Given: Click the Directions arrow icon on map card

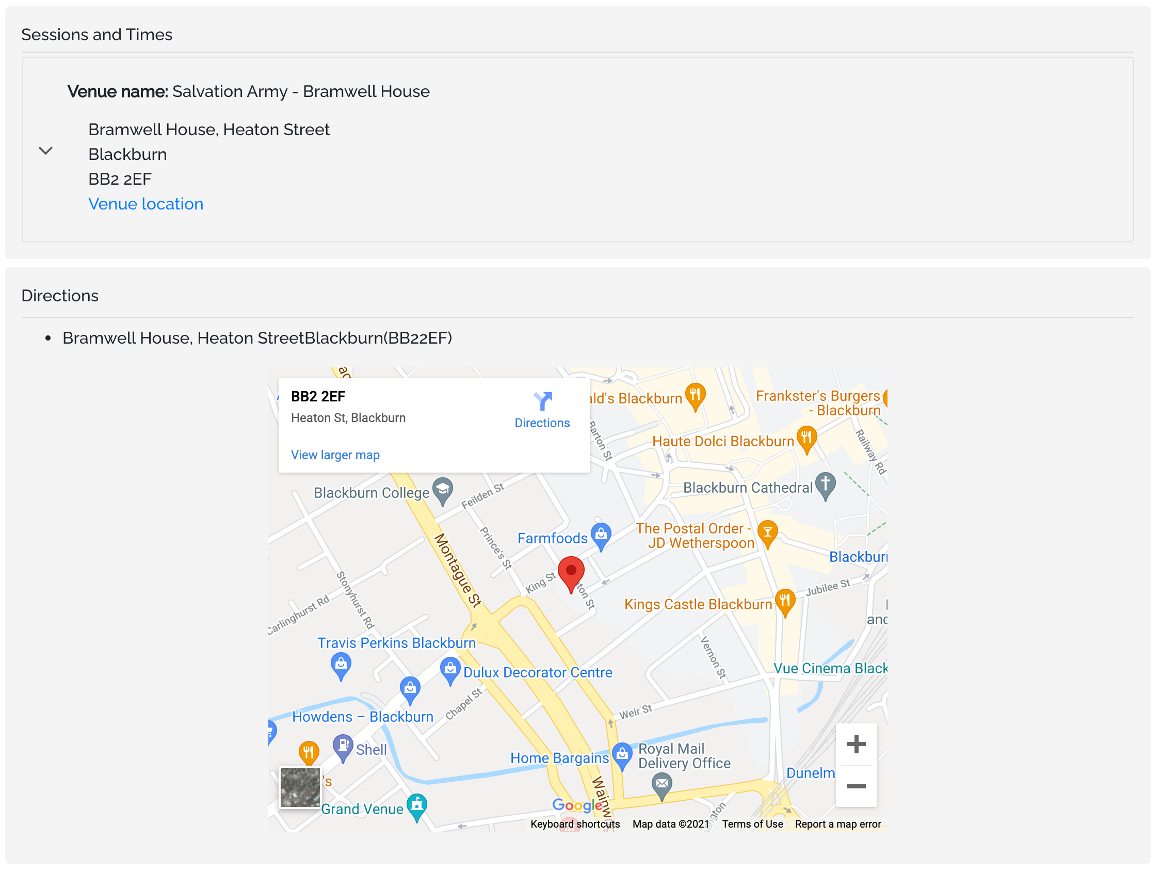Looking at the screenshot, I should [x=543, y=401].
